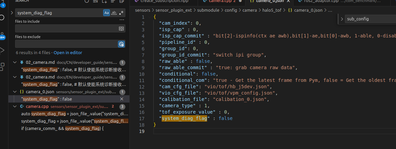This screenshot has height=149, width=396.
Task: Refresh the search results
Action: point(87,1)
